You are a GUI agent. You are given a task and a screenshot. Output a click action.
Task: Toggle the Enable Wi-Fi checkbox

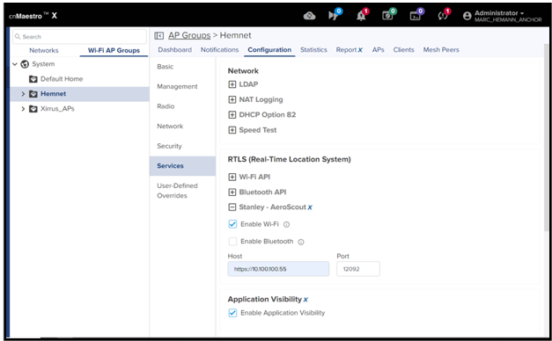click(232, 224)
